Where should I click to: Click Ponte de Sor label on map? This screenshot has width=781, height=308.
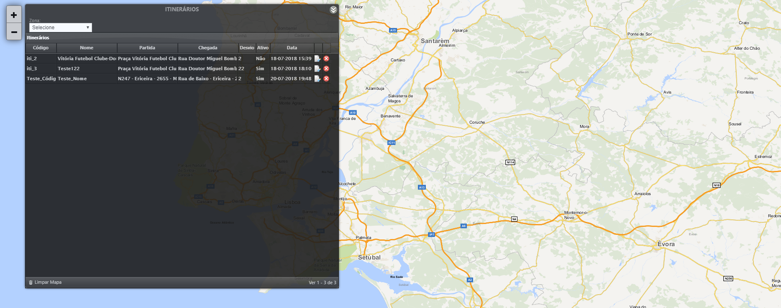640,34
